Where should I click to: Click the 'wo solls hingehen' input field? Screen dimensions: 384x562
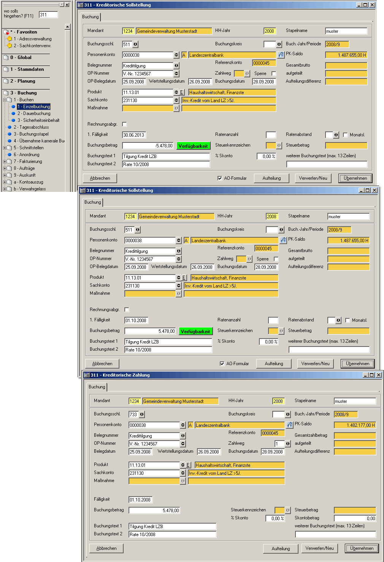pos(48,15)
